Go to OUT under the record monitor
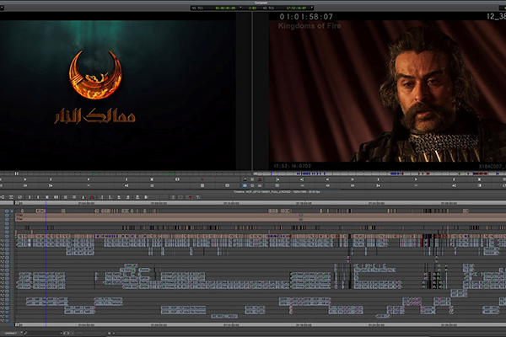Image resolution: width=506 pixels, height=337 pixels. pyautogui.click(x=454, y=185)
